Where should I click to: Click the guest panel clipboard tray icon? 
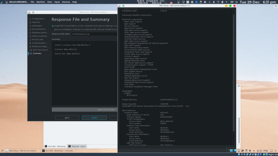(246, 151)
